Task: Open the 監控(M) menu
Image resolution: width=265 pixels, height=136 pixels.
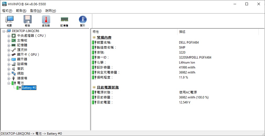Action: pyautogui.click(x=36, y=11)
